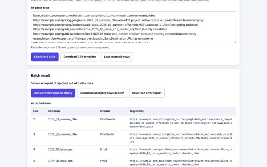Select the Batch result heading
The height and width of the screenshot is (167, 267).
[40, 76]
